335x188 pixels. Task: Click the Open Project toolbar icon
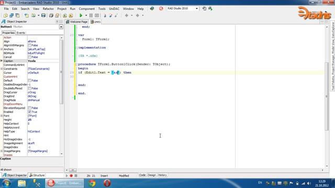tap(57, 15)
